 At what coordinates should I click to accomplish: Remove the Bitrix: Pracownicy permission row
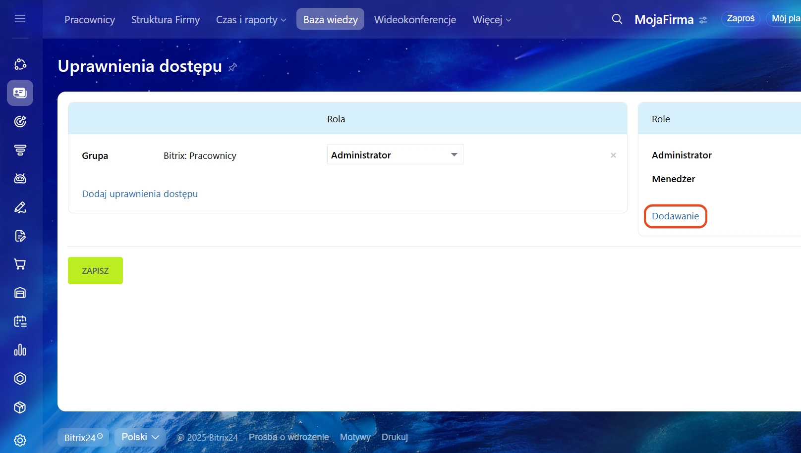613,155
